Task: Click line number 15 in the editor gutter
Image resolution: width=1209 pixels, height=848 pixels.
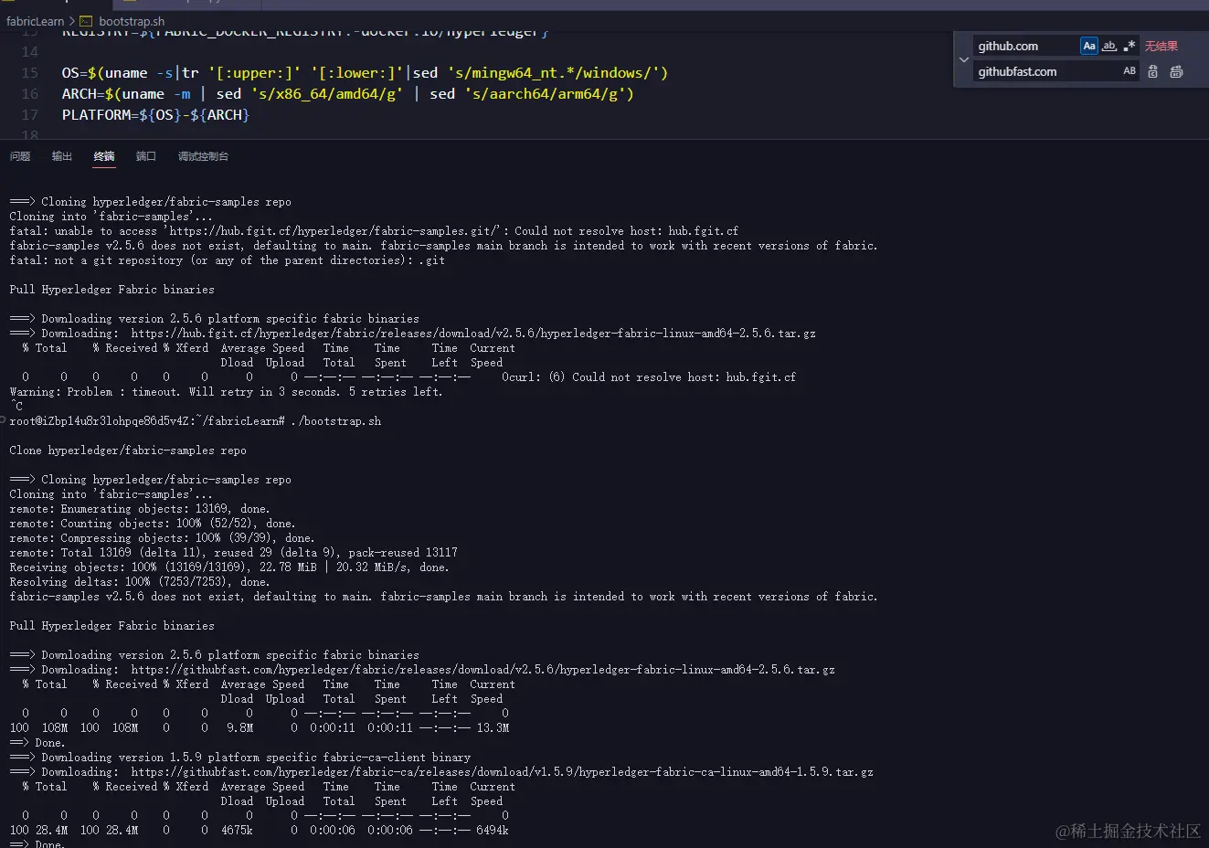Action: coord(30,73)
